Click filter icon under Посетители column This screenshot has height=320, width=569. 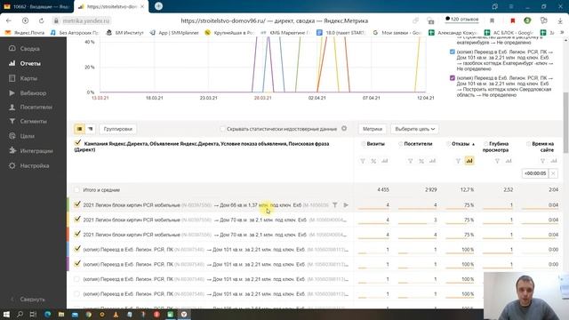410,161
